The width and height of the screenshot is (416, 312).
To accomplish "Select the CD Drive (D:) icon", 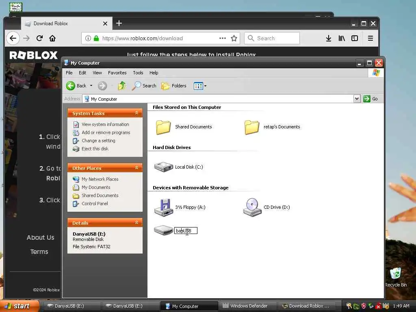I will point(252,207).
